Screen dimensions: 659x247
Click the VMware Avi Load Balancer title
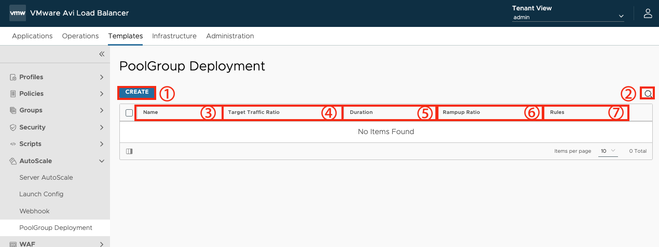pos(79,13)
